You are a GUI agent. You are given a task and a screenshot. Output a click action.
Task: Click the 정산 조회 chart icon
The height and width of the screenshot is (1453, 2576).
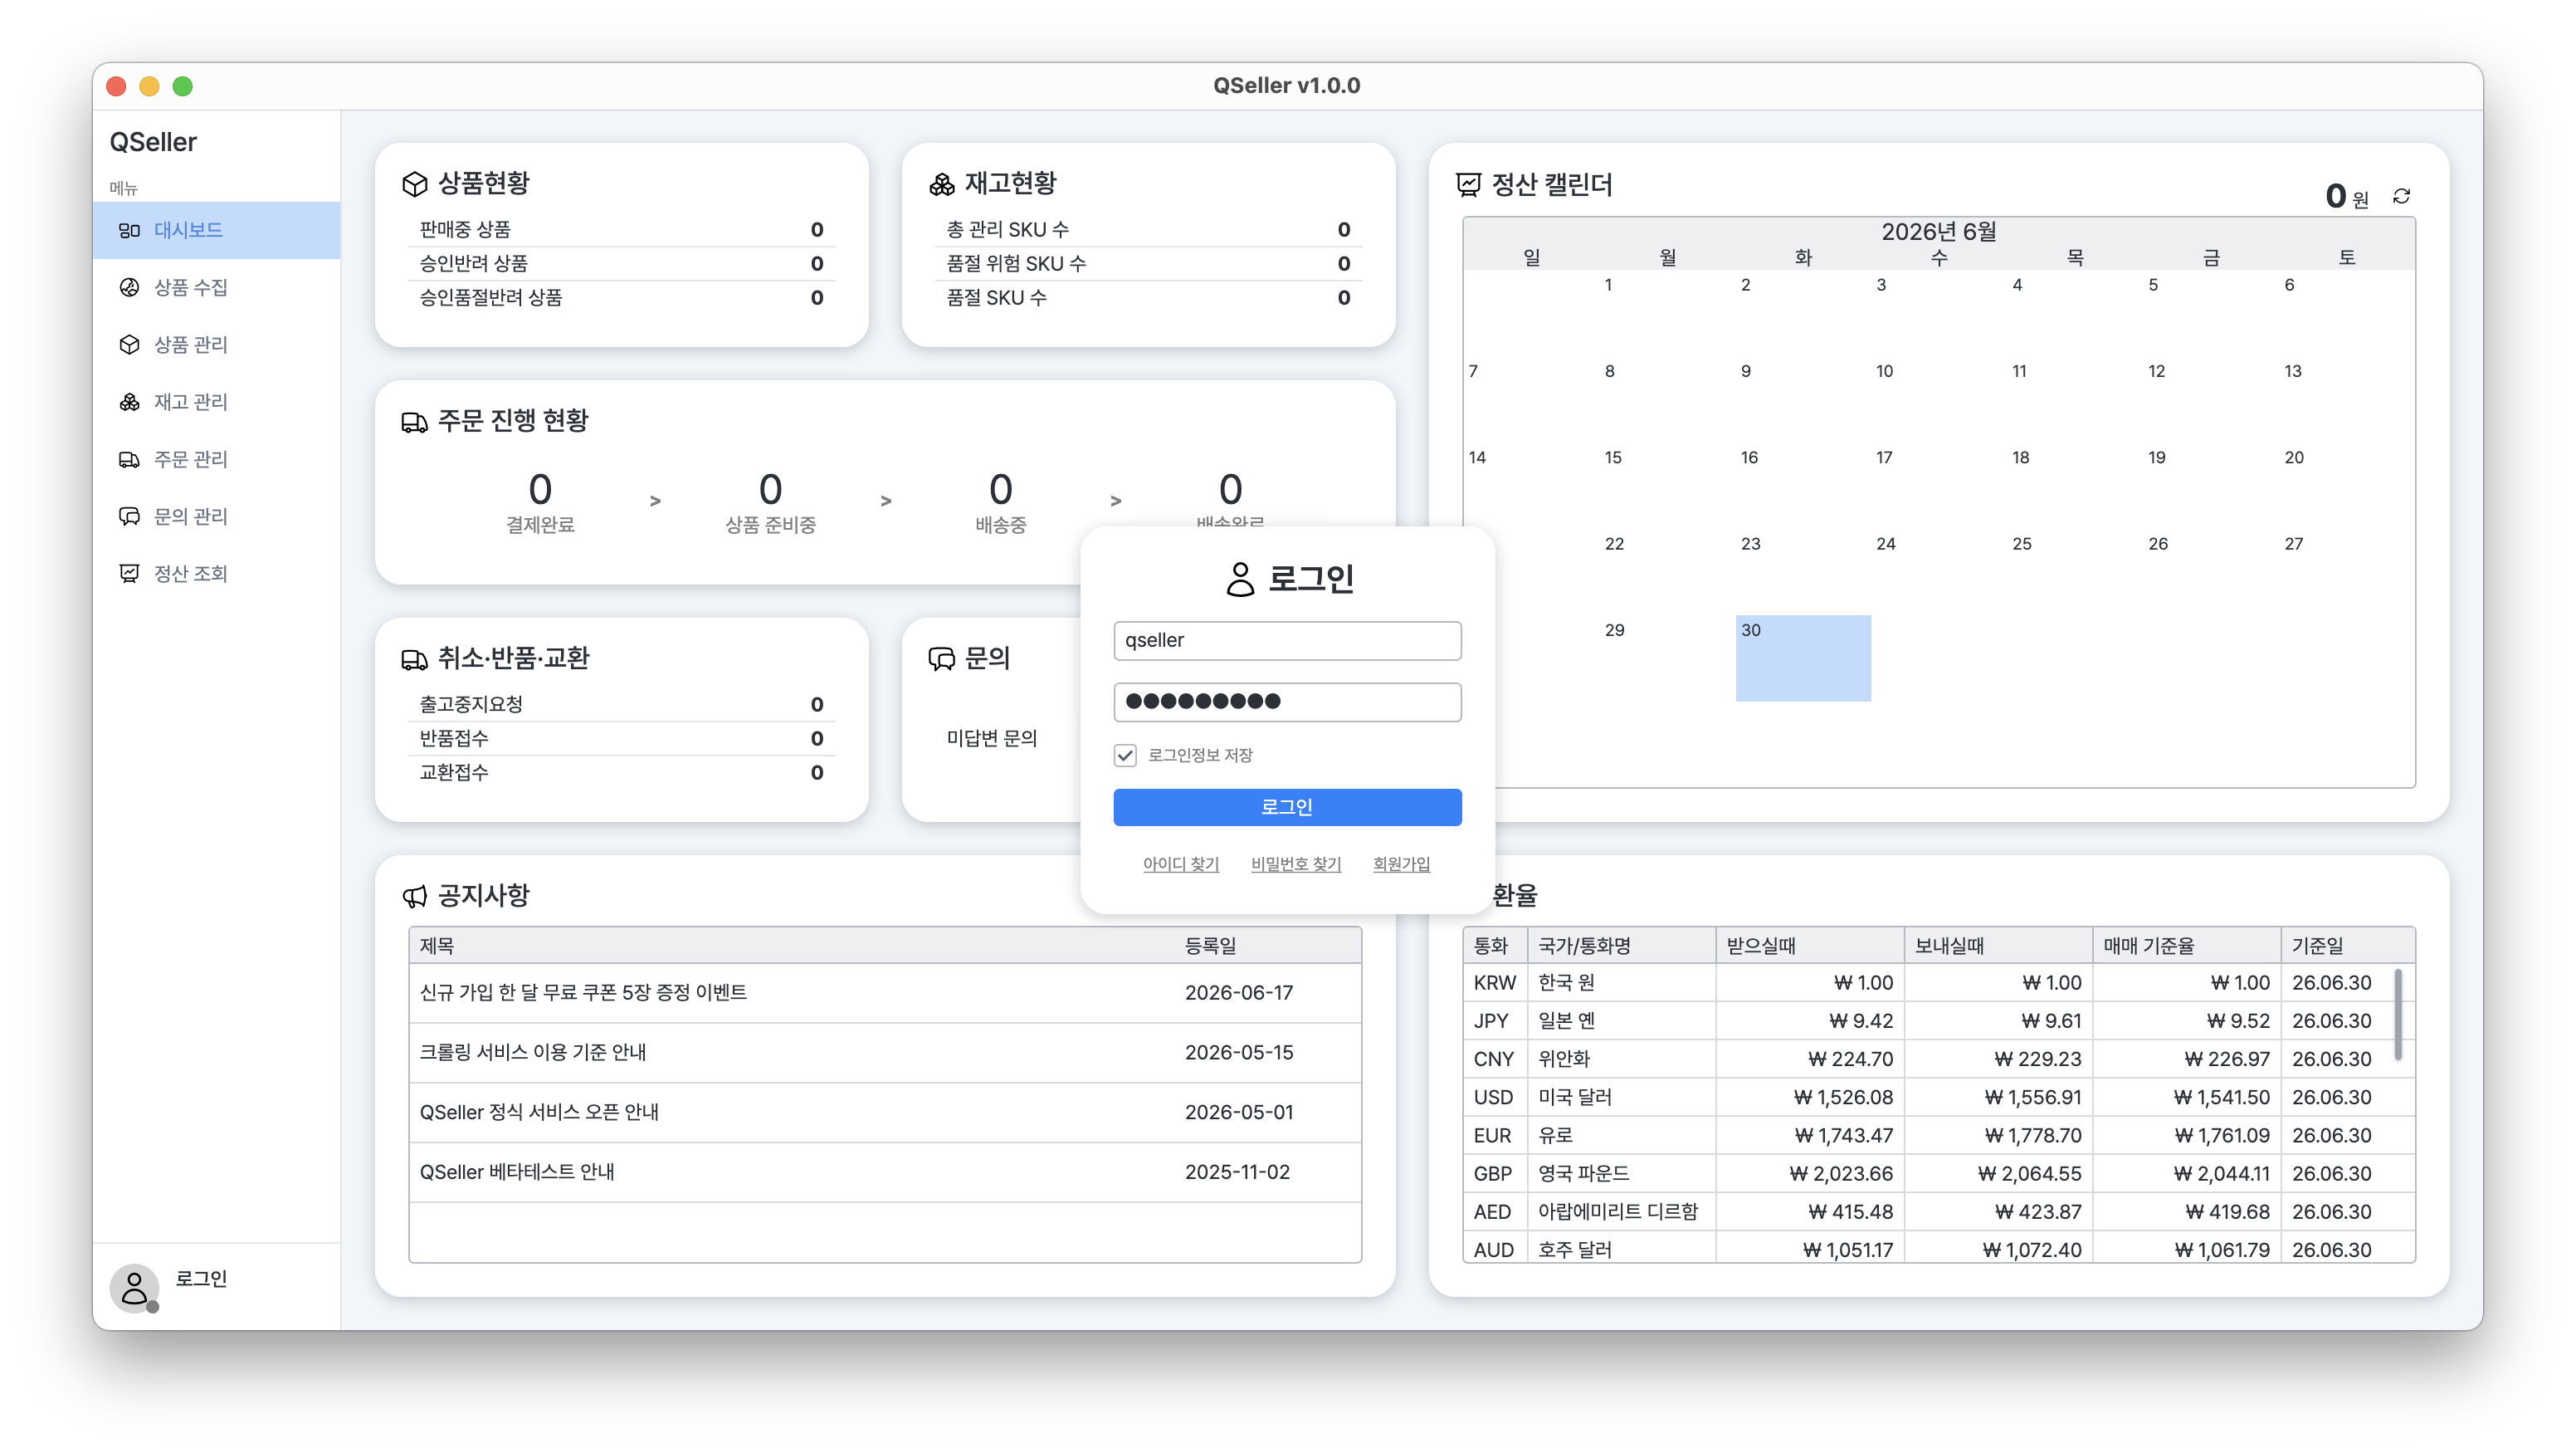(129, 574)
